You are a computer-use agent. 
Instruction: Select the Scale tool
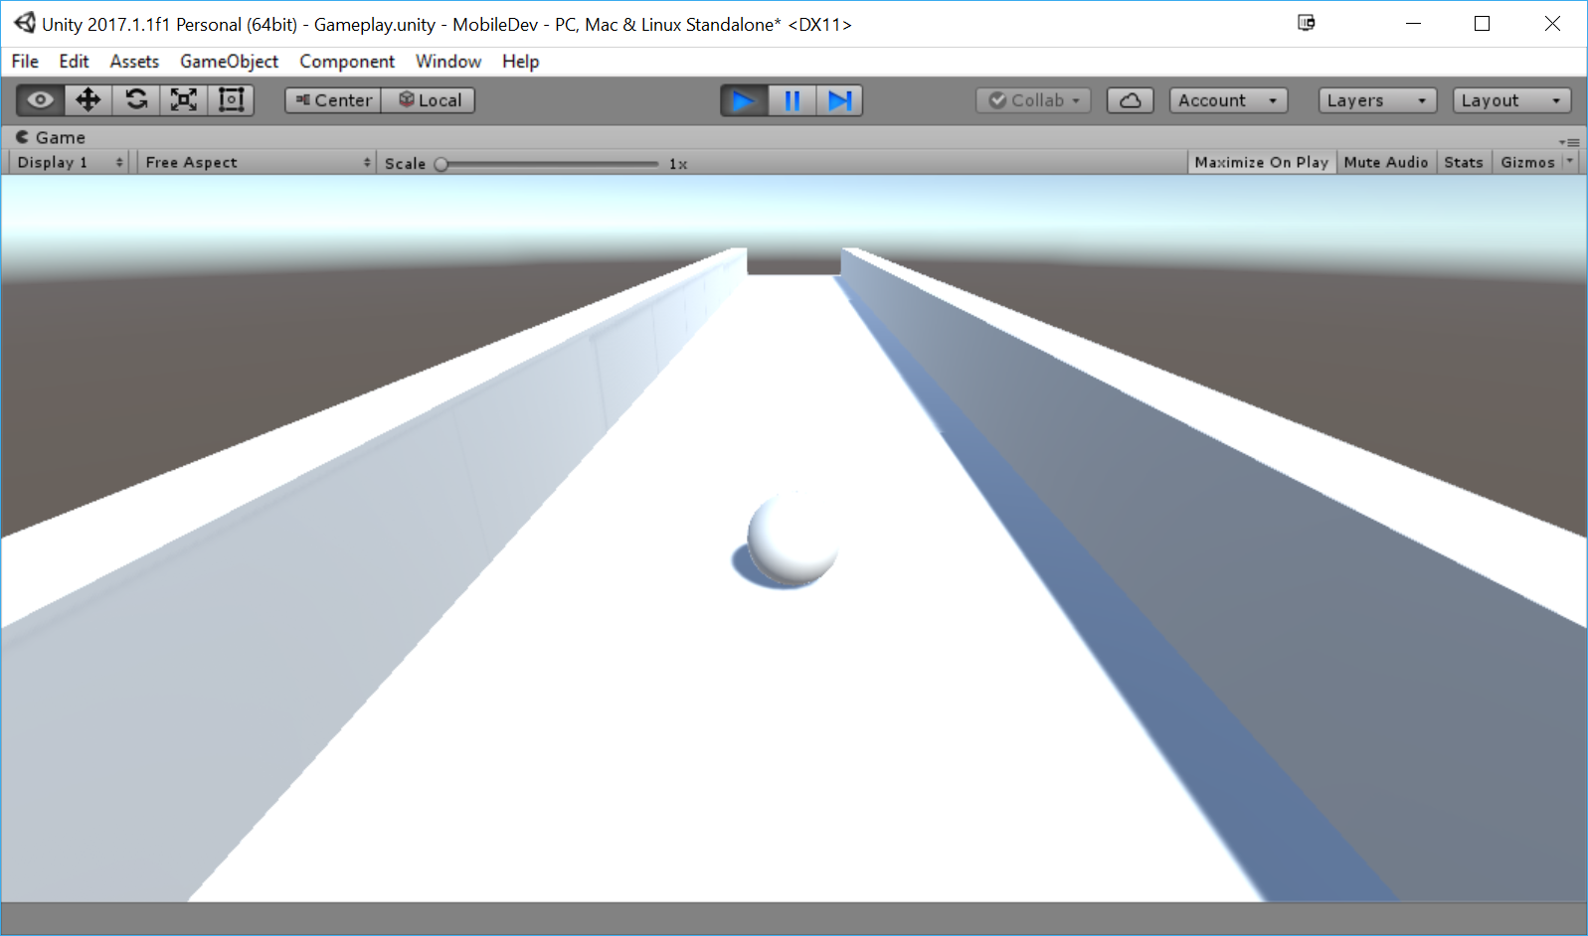(184, 100)
